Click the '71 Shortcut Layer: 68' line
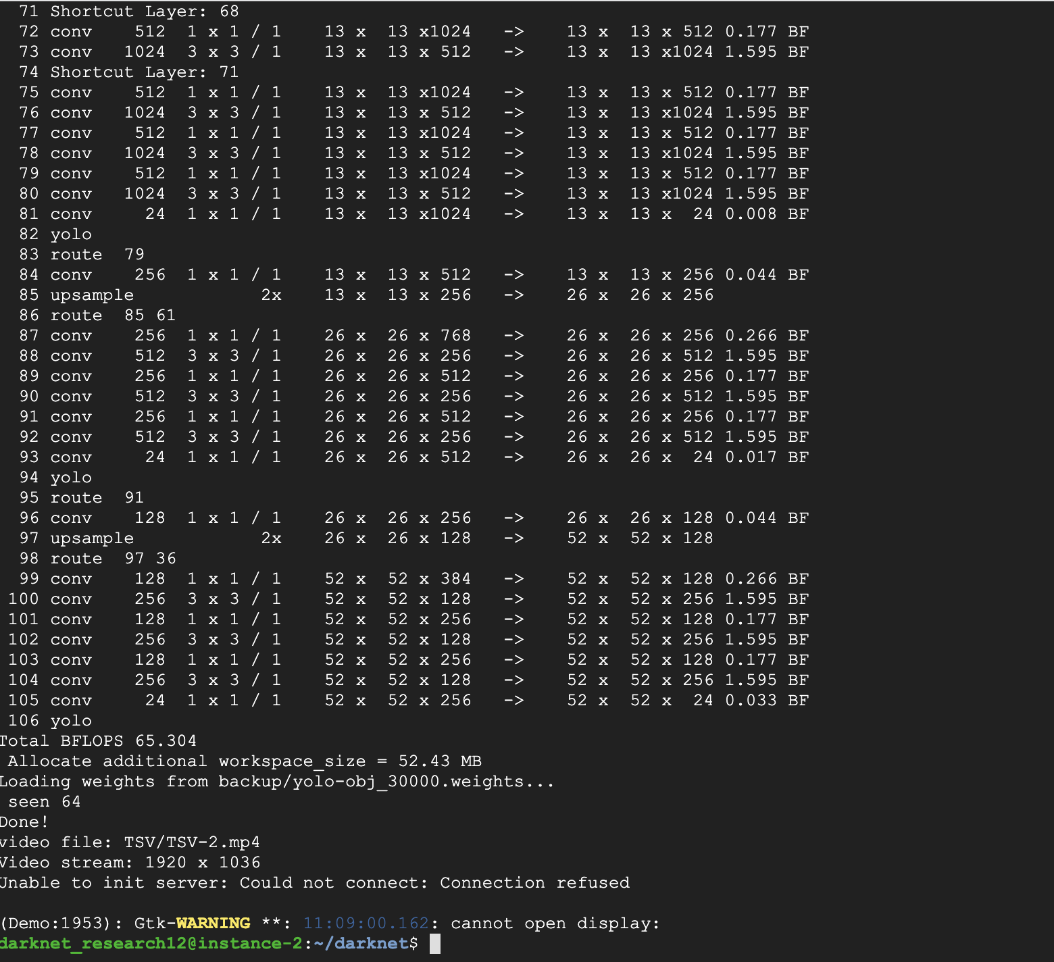The image size is (1054, 962). click(129, 11)
